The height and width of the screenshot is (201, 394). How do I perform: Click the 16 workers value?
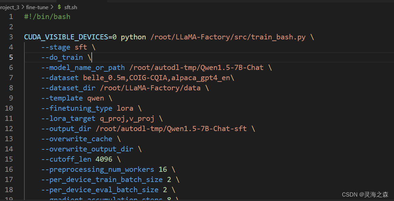(x=163, y=169)
